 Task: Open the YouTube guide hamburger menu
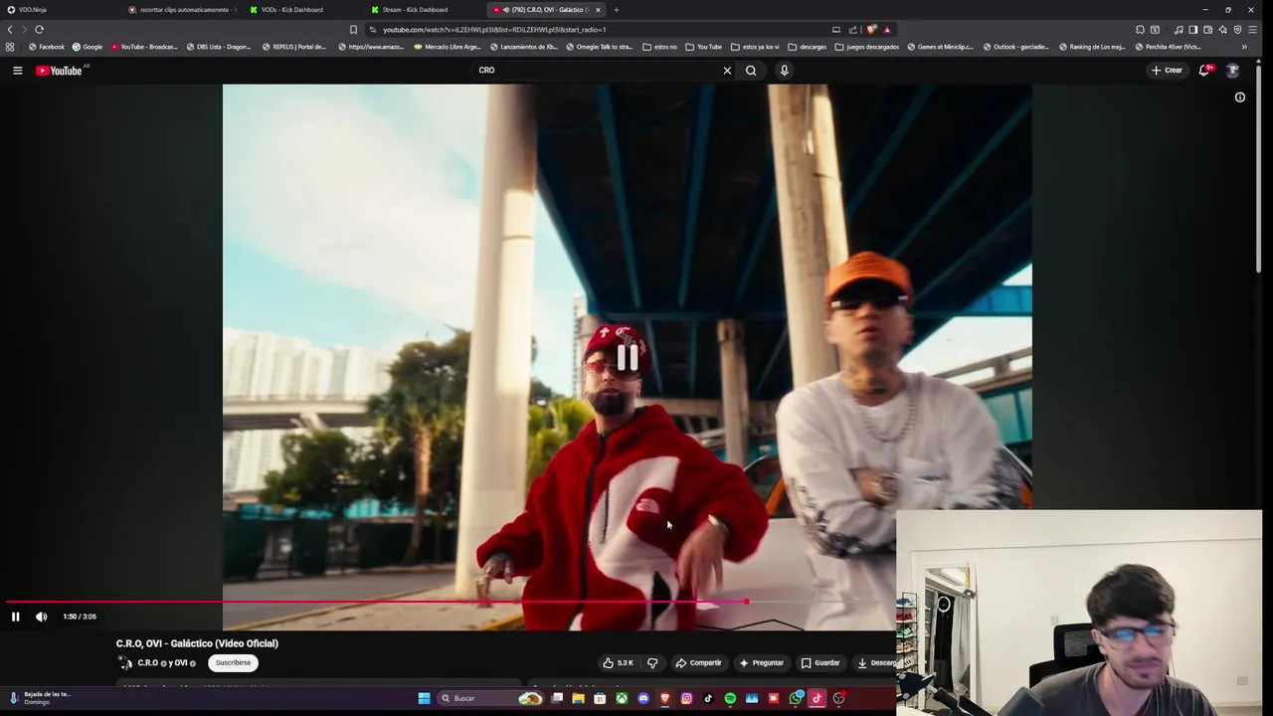click(x=17, y=71)
